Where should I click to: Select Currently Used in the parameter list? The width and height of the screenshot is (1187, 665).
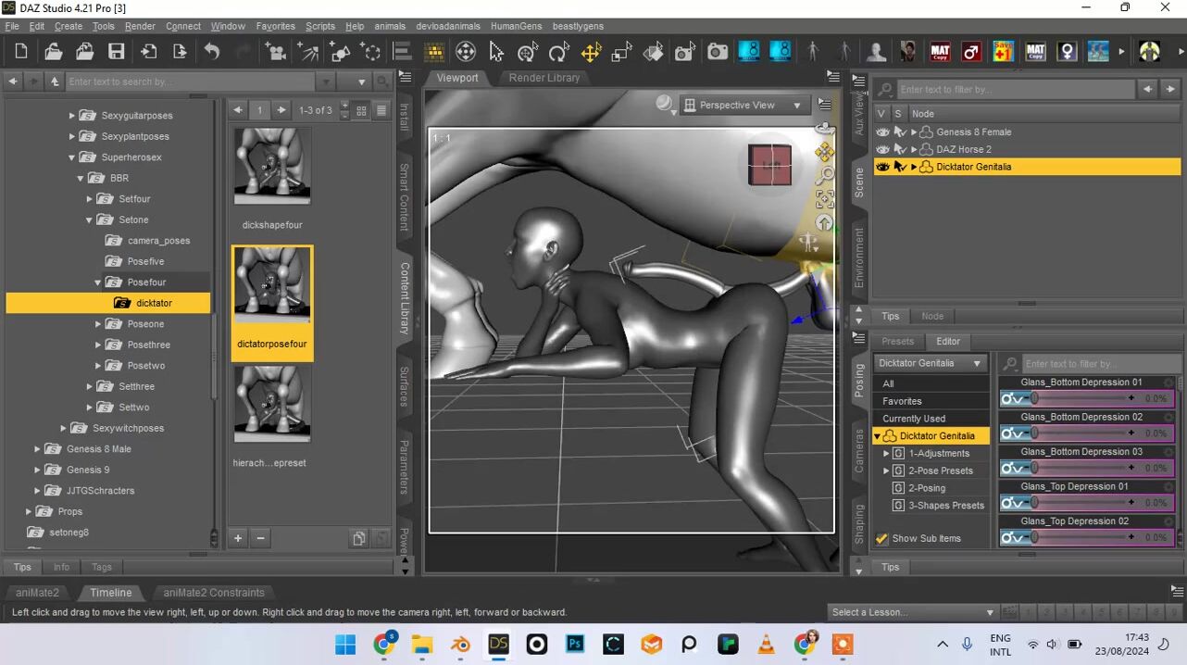pyautogui.click(x=913, y=419)
